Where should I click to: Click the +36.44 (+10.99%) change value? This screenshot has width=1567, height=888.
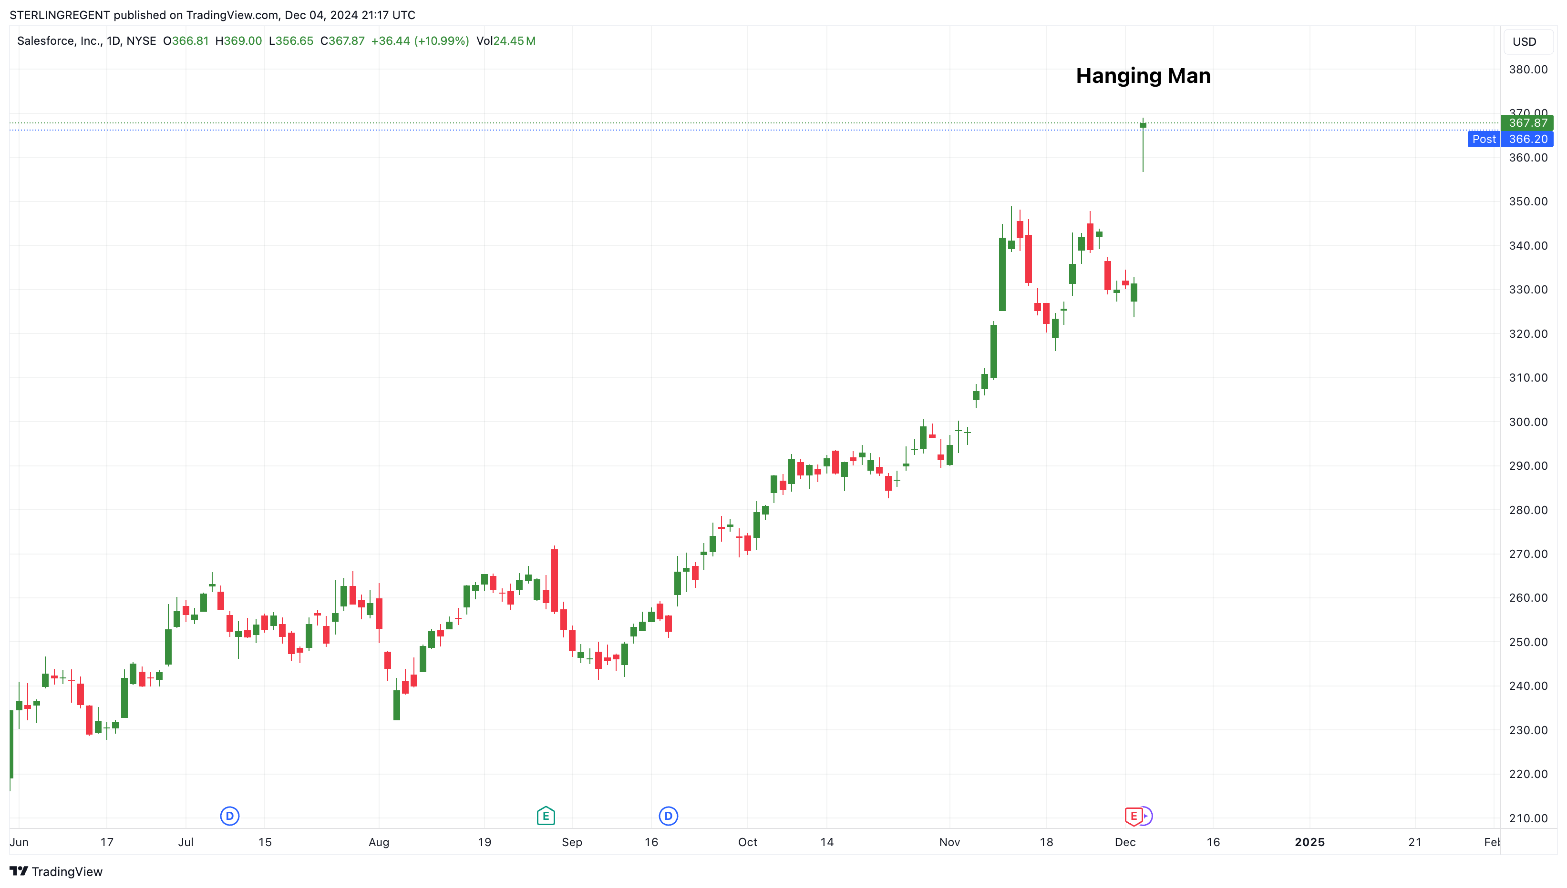click(420, 41)
